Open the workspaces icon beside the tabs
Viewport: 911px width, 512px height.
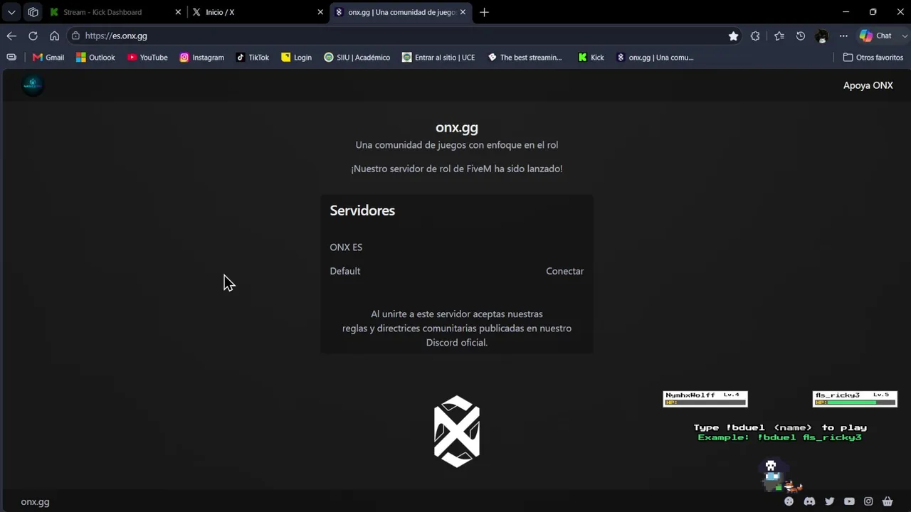[33, 12]
